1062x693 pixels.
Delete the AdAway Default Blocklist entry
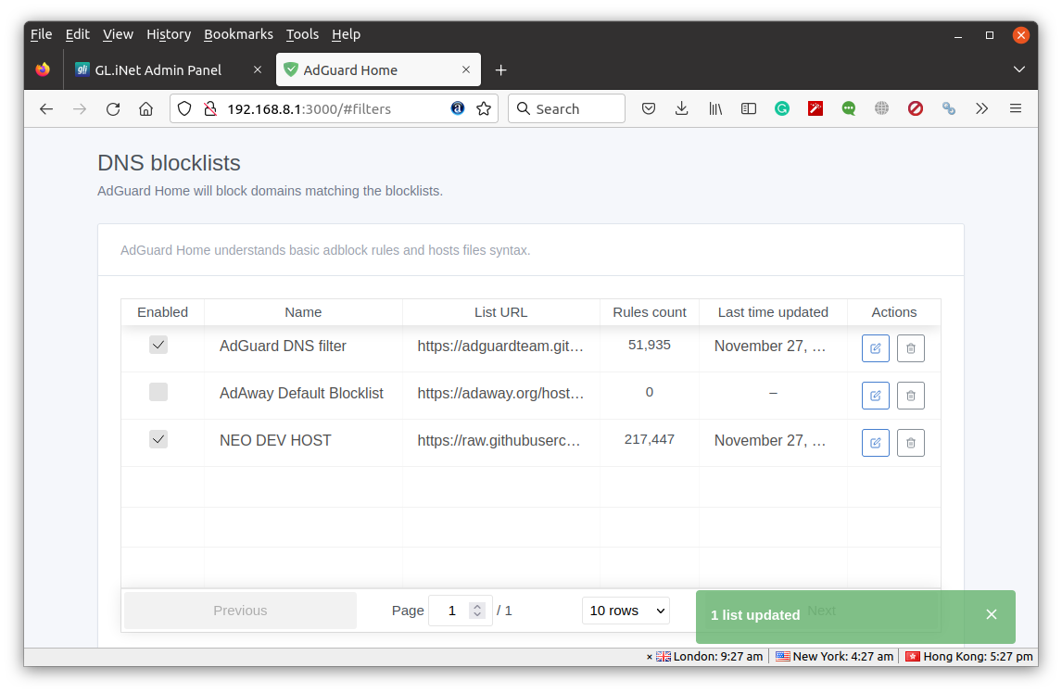[x=910, y=396]
